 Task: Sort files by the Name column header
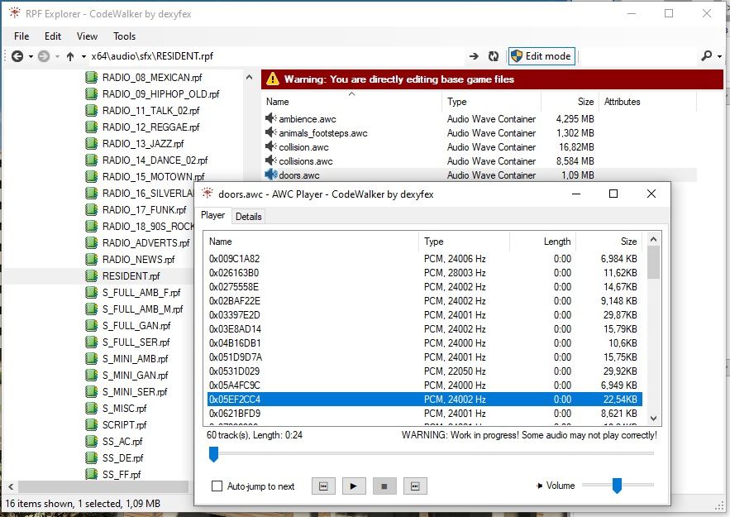point(353,102)
